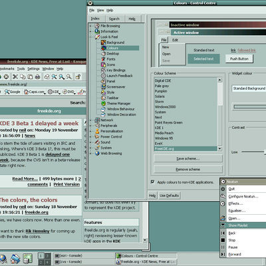Screen dimensions: 266x266
Task: Switch to the ezri Konsole taskbar entry
Action: click(x=84, y=255)
